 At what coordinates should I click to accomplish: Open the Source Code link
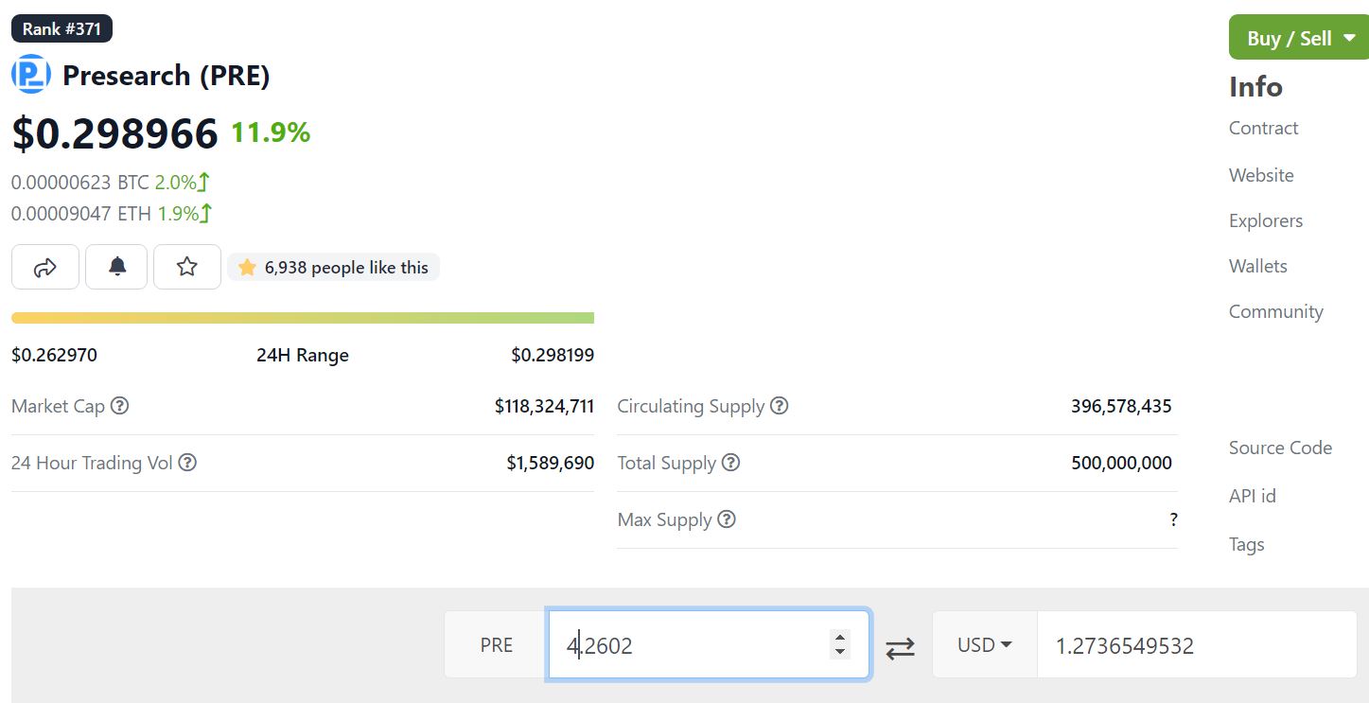point(1280,448)
